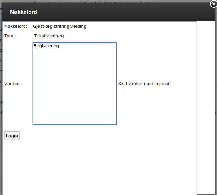Click the blank bottom of Verdier text area
Image resolution: width=217 pixels, height=195 pixels.
tap(75, 111)
